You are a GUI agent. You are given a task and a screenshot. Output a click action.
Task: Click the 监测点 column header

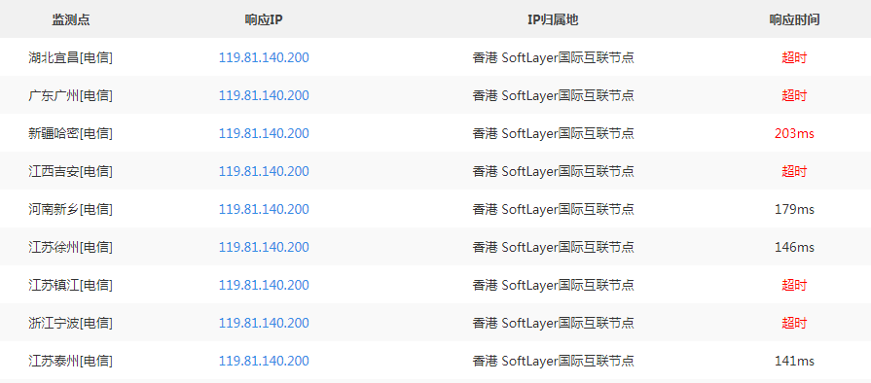70,20
